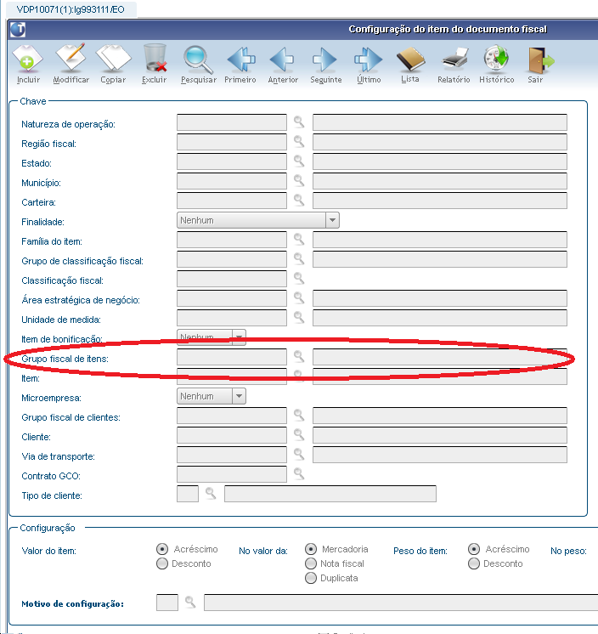This screenshot has width=598, height=634.
Task: Open lookup for Via de transporte
Action: tap(299, 454)
